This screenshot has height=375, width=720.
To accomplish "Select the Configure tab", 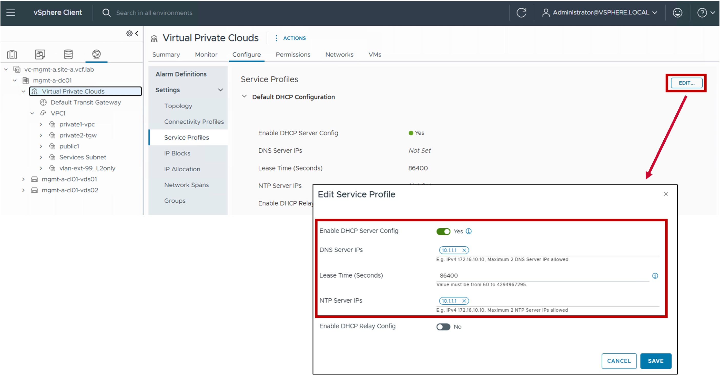I will 247,55.
